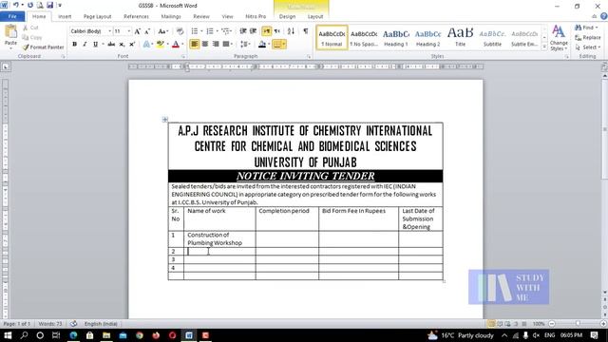Click the Replace button
The height and width of the screenshot is (342, 608).
tap(588, 38)
